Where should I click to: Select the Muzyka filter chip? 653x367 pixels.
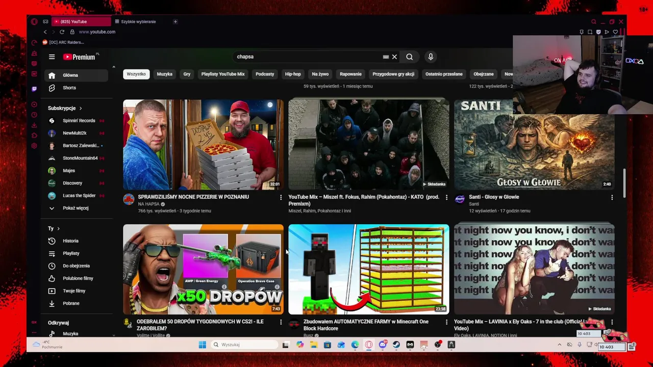[164, 74]
